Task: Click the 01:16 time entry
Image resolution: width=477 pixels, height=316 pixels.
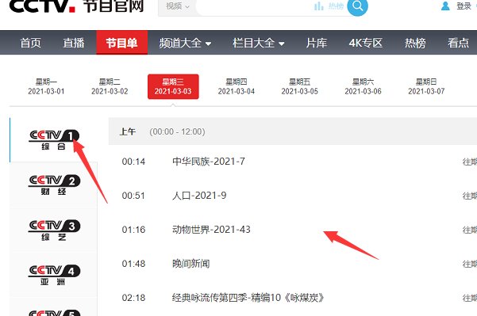Action: click(x=133, y=230)
